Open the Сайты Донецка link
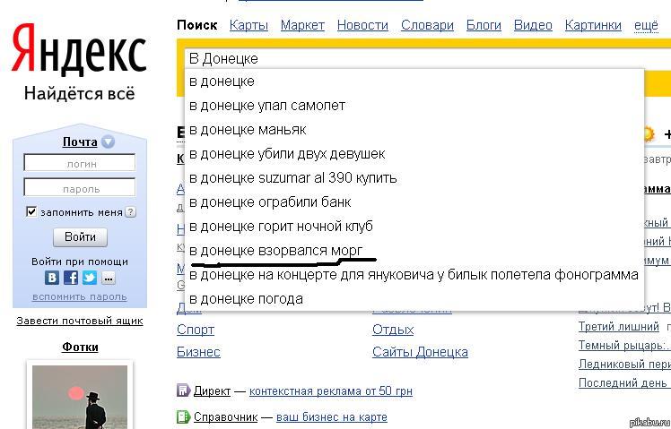 [420, 352]
